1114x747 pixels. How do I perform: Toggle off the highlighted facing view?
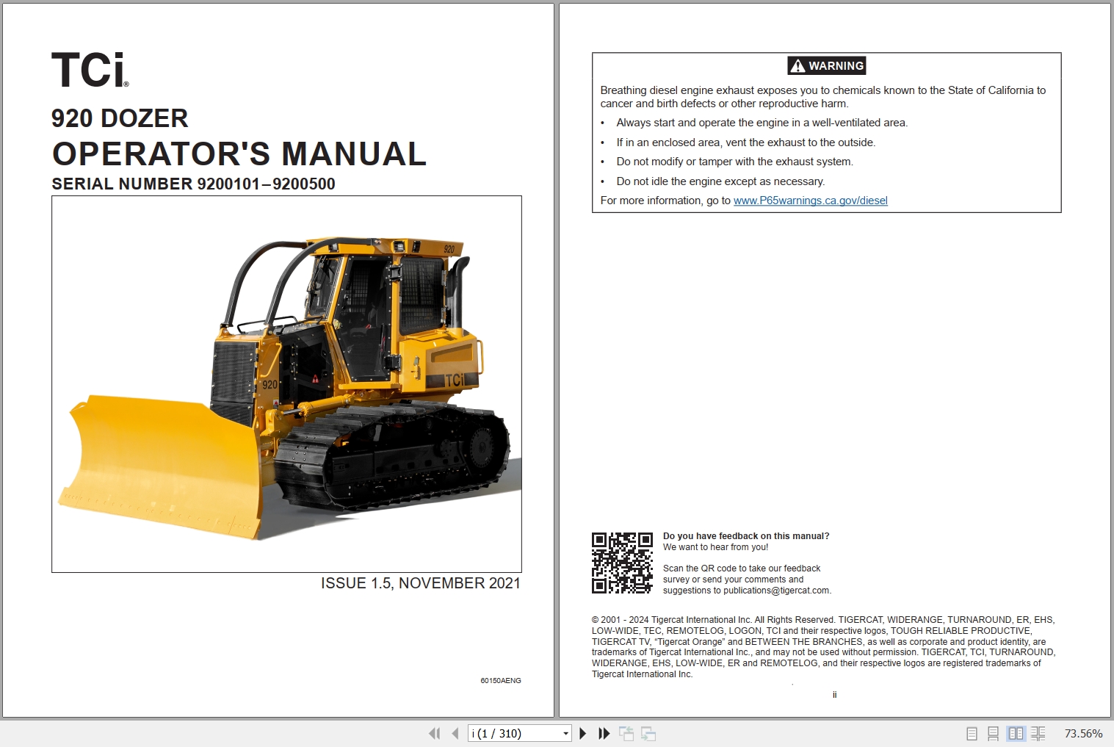1016,733
